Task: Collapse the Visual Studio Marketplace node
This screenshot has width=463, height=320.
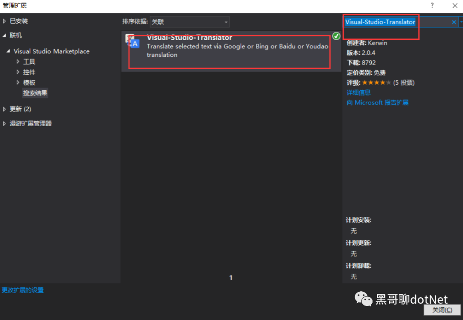Action: 8,51
